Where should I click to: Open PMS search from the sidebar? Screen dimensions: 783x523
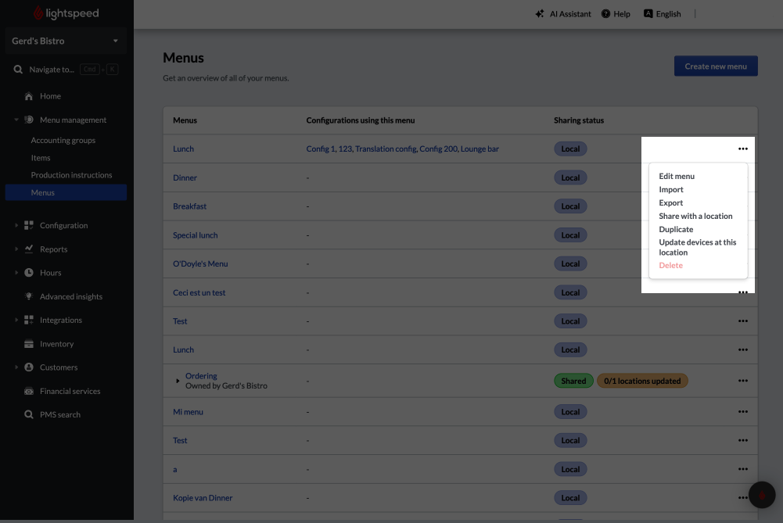pyautogui.click(x=59, y=414)
